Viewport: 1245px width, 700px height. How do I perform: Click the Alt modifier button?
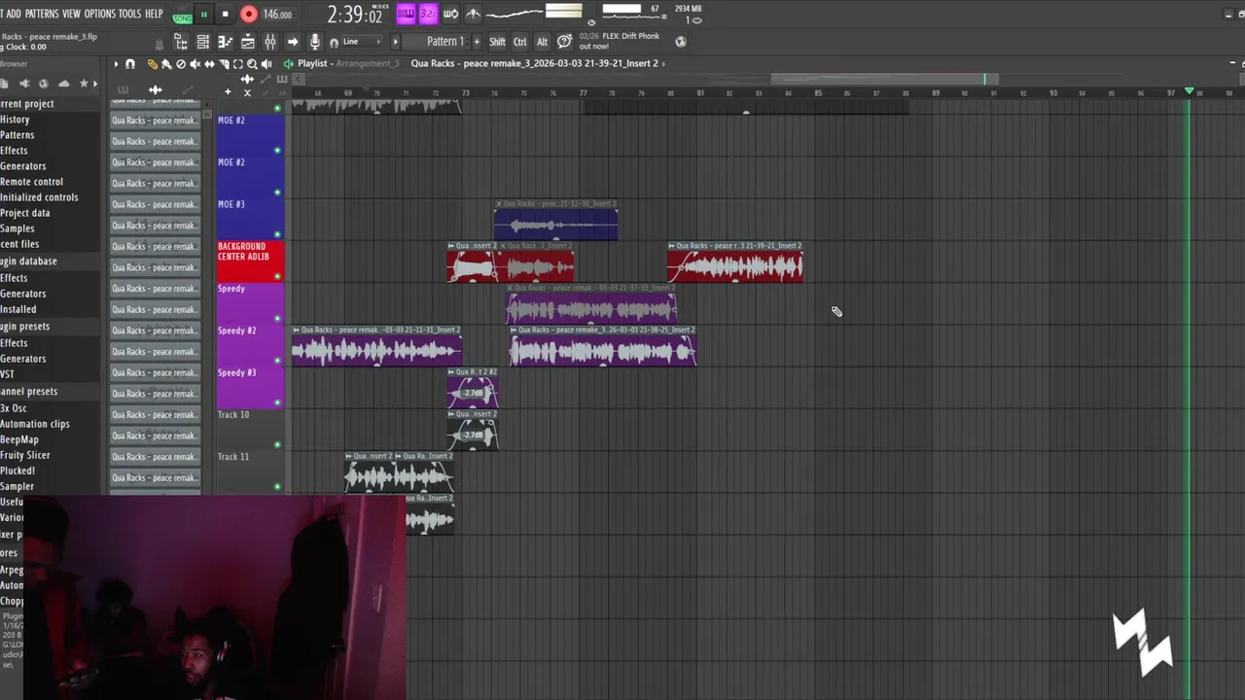pyautogui.click(x=543, y=42)
